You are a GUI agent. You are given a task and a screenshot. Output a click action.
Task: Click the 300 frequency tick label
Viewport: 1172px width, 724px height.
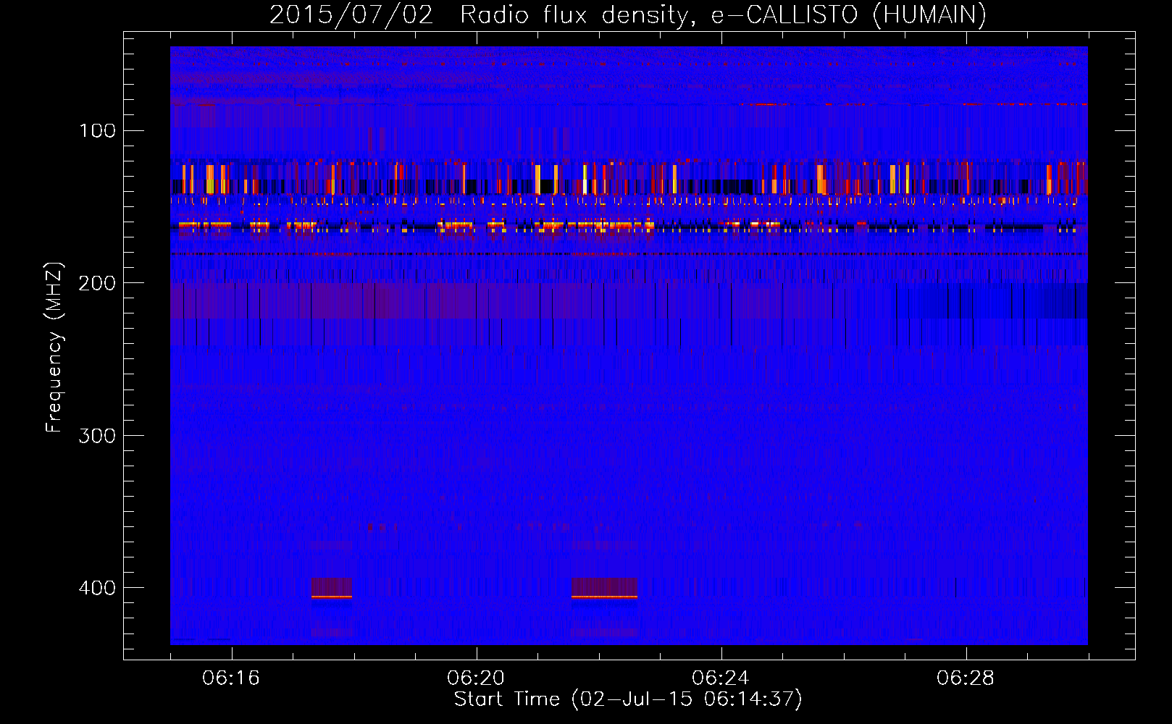98,435
